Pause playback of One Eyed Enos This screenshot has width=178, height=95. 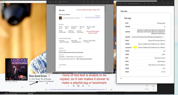78,86
